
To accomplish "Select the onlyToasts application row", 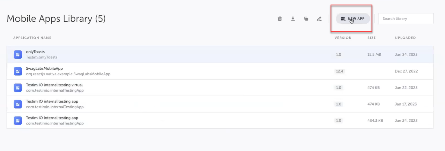I will point(171,55).
